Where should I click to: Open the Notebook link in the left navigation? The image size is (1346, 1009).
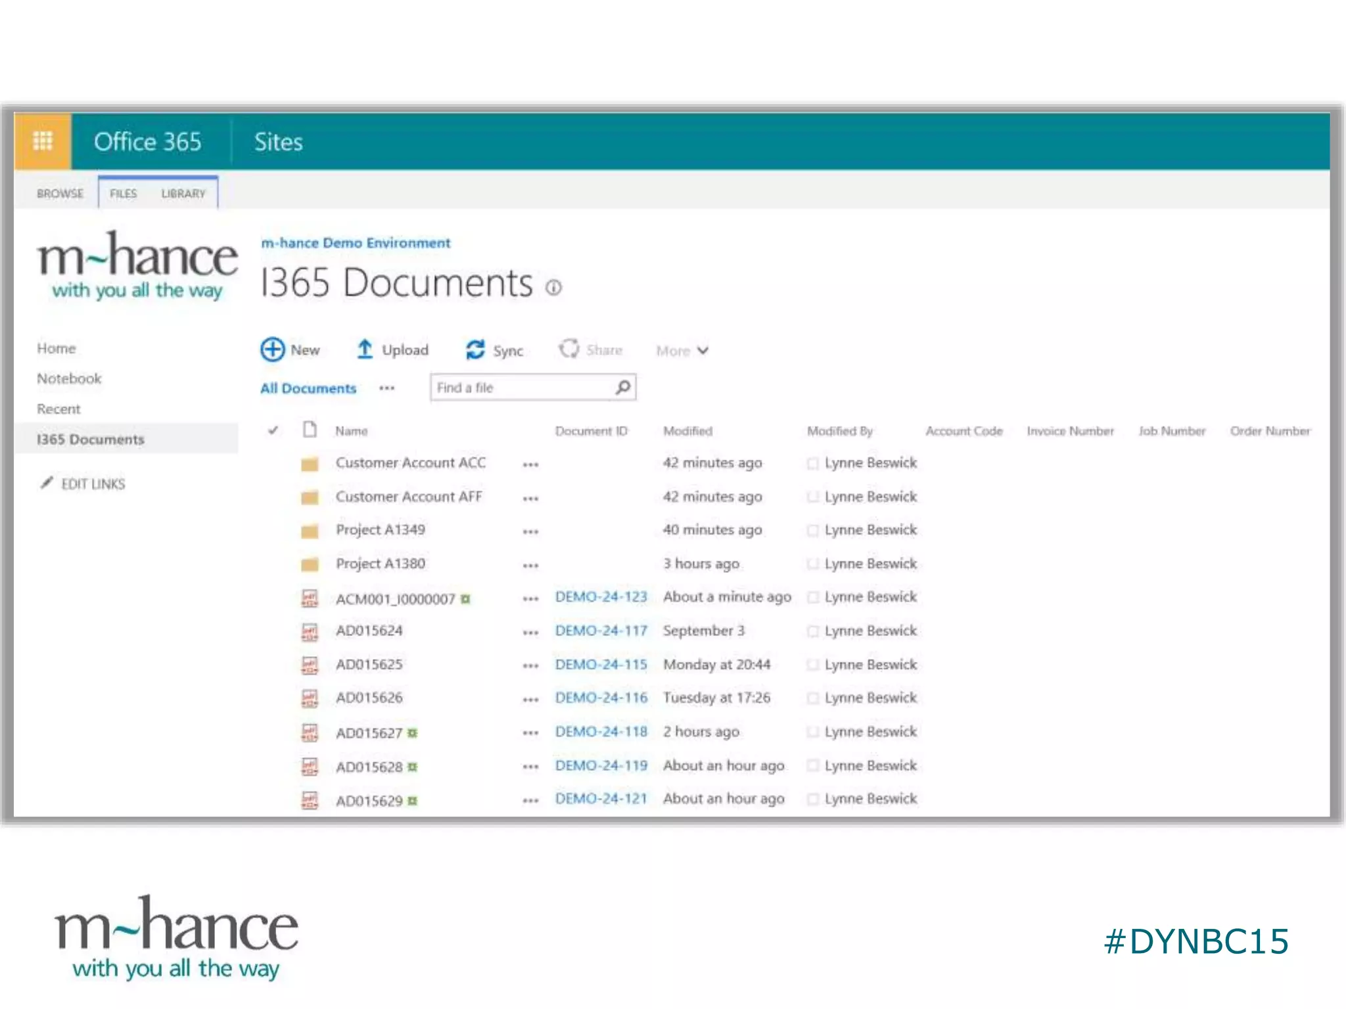(x=69, y=378)
